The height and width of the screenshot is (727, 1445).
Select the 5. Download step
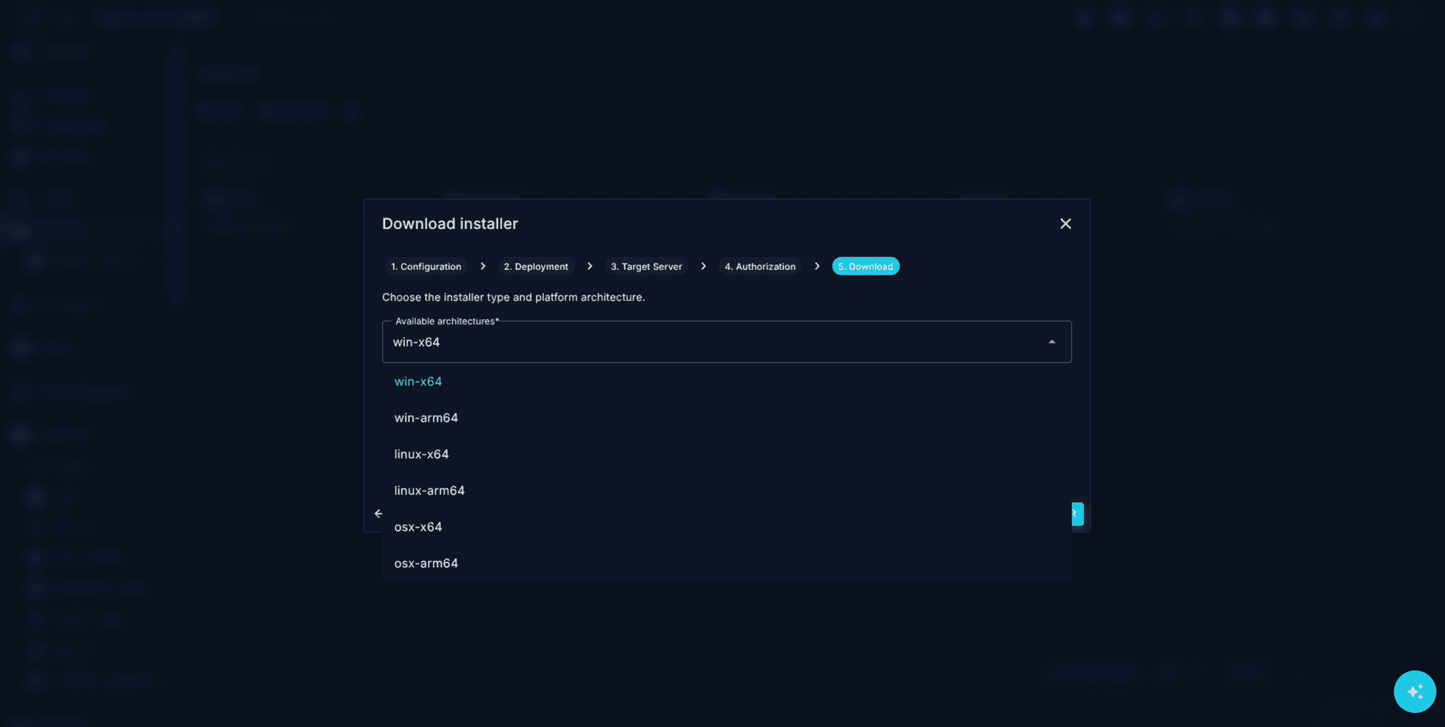click(866, 267)
